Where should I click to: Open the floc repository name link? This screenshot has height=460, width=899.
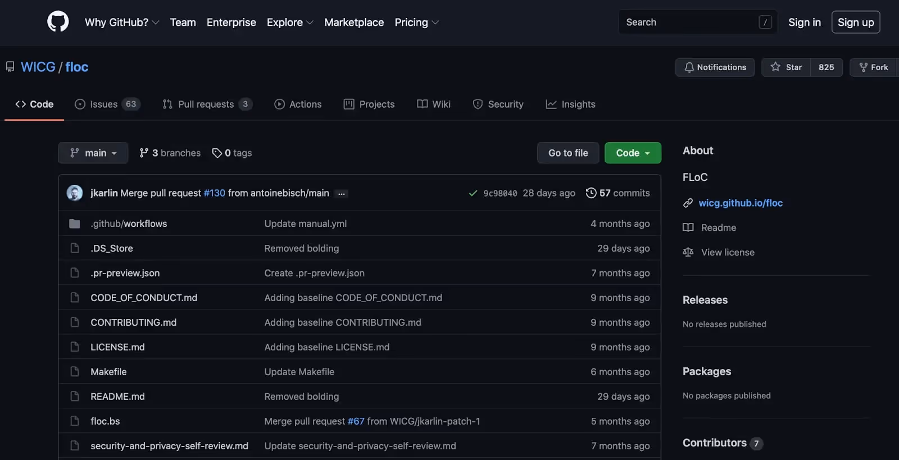77,67
